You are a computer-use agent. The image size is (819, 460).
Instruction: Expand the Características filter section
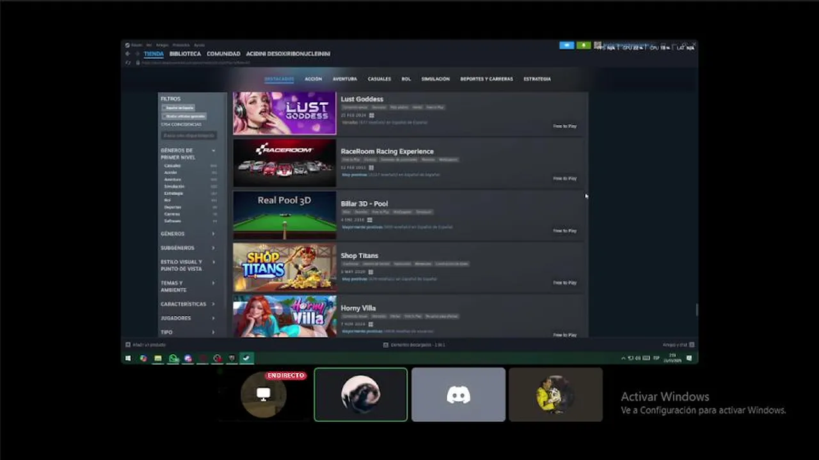pos(213,304)
